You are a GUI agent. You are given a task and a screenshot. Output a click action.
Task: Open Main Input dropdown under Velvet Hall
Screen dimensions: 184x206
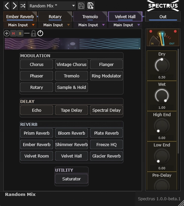pyautogui.click(x=125, y=25)
